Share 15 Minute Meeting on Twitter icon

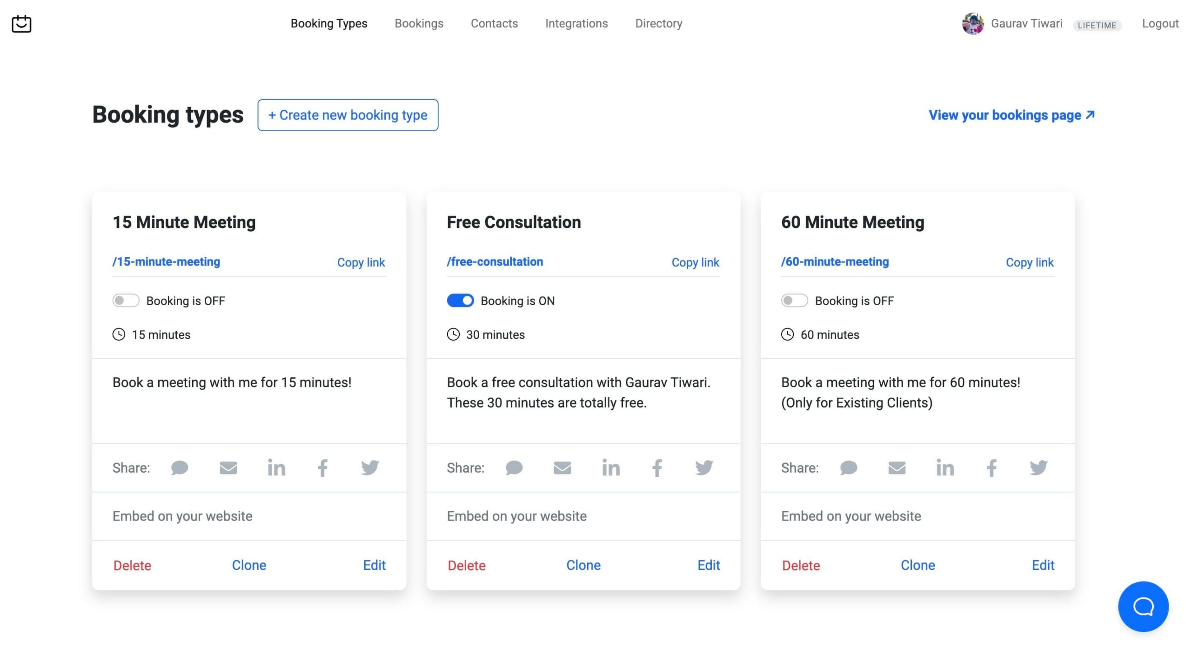coord(370,468)
